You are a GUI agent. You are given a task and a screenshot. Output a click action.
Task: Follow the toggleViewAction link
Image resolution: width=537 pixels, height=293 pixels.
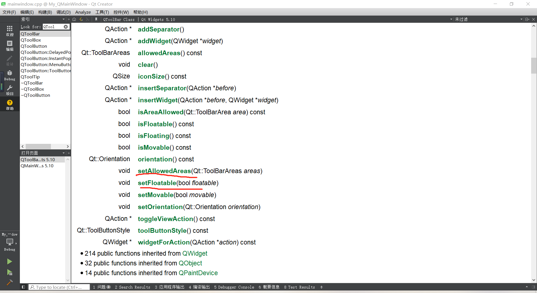166,219
